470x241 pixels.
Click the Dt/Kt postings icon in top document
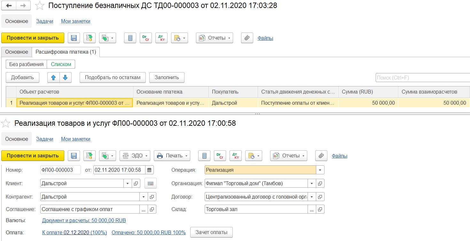coord(161,38)
